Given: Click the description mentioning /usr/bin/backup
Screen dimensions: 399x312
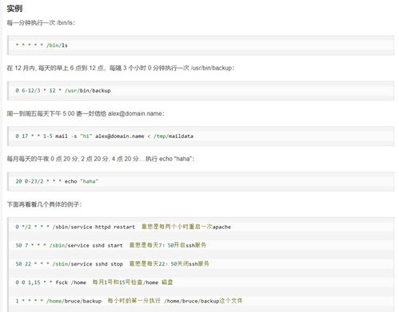Looking at the screenshot, I should [121, 68].
